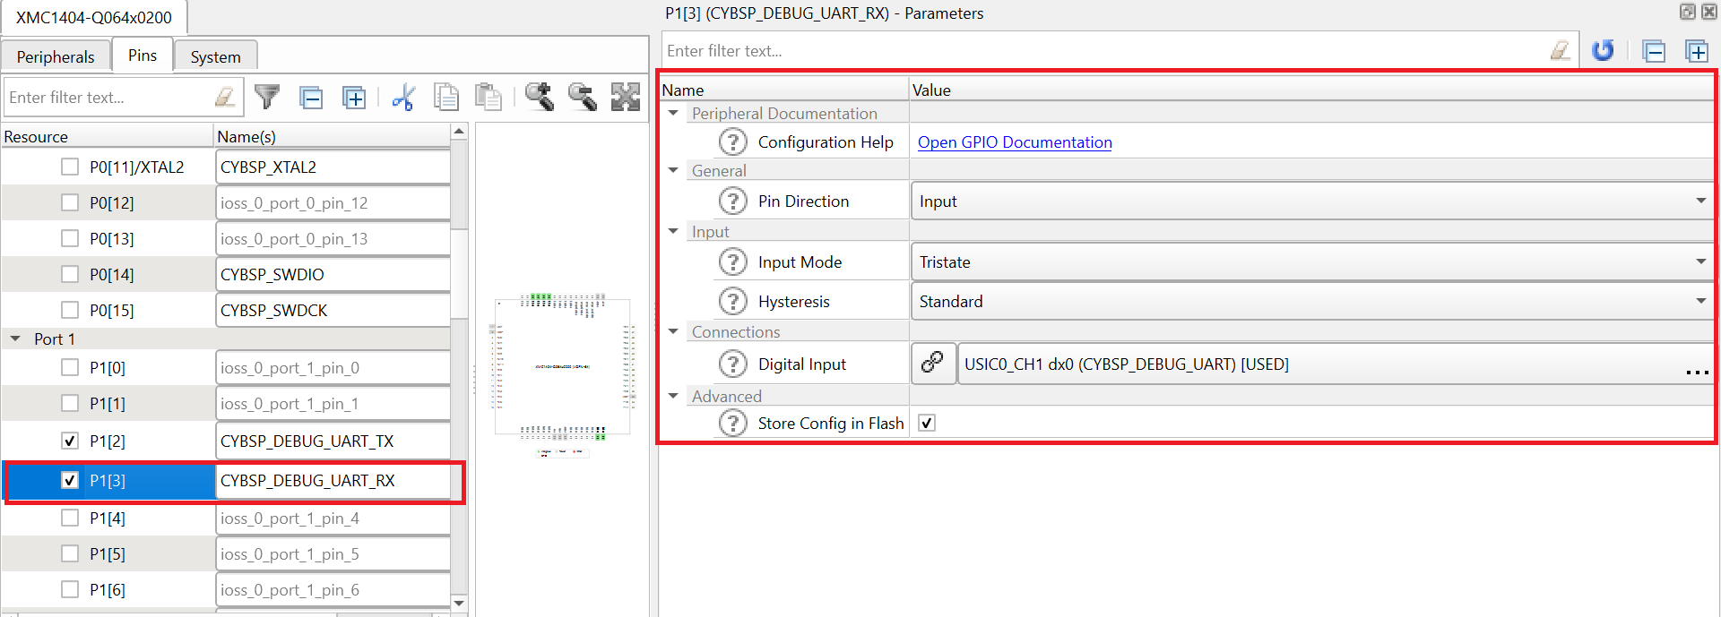Select the Pins tab
Screen dimensions: 1721x617
coord(143,55)
